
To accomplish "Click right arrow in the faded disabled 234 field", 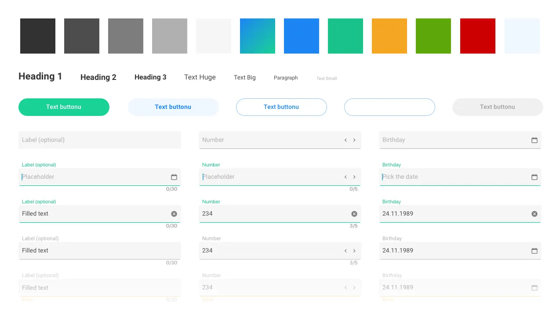I will pos(354,288).
